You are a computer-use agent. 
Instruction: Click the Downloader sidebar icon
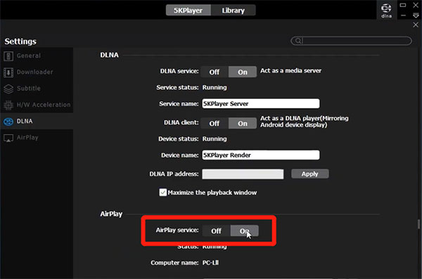click(8, 72)
